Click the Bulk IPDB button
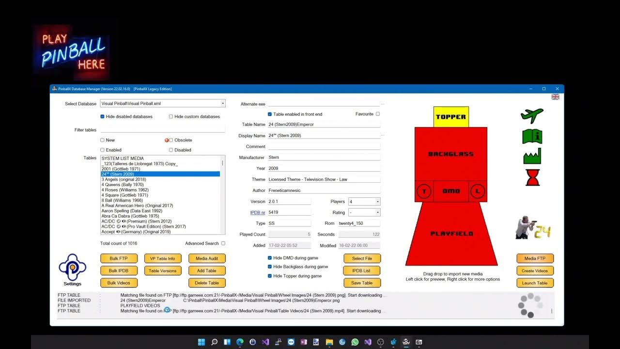Screen dimensions: 620x349 119,270
